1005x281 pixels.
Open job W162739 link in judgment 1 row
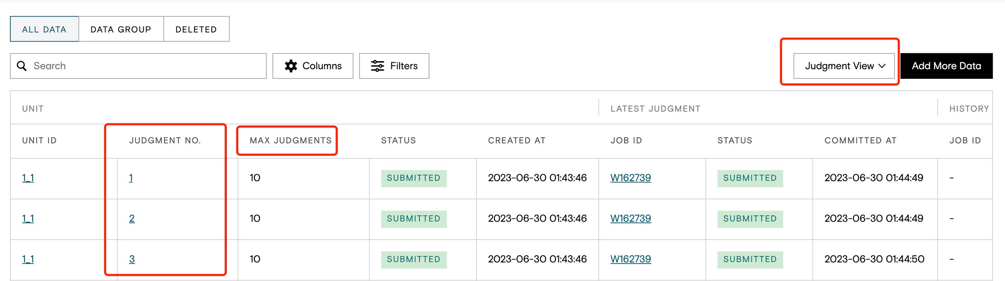(x=631, y=178)
